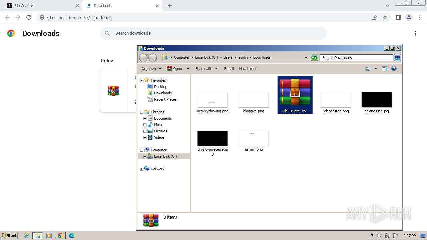
Task: Click the Windows Media Player taskbar icon
Action: click(49, 236)
